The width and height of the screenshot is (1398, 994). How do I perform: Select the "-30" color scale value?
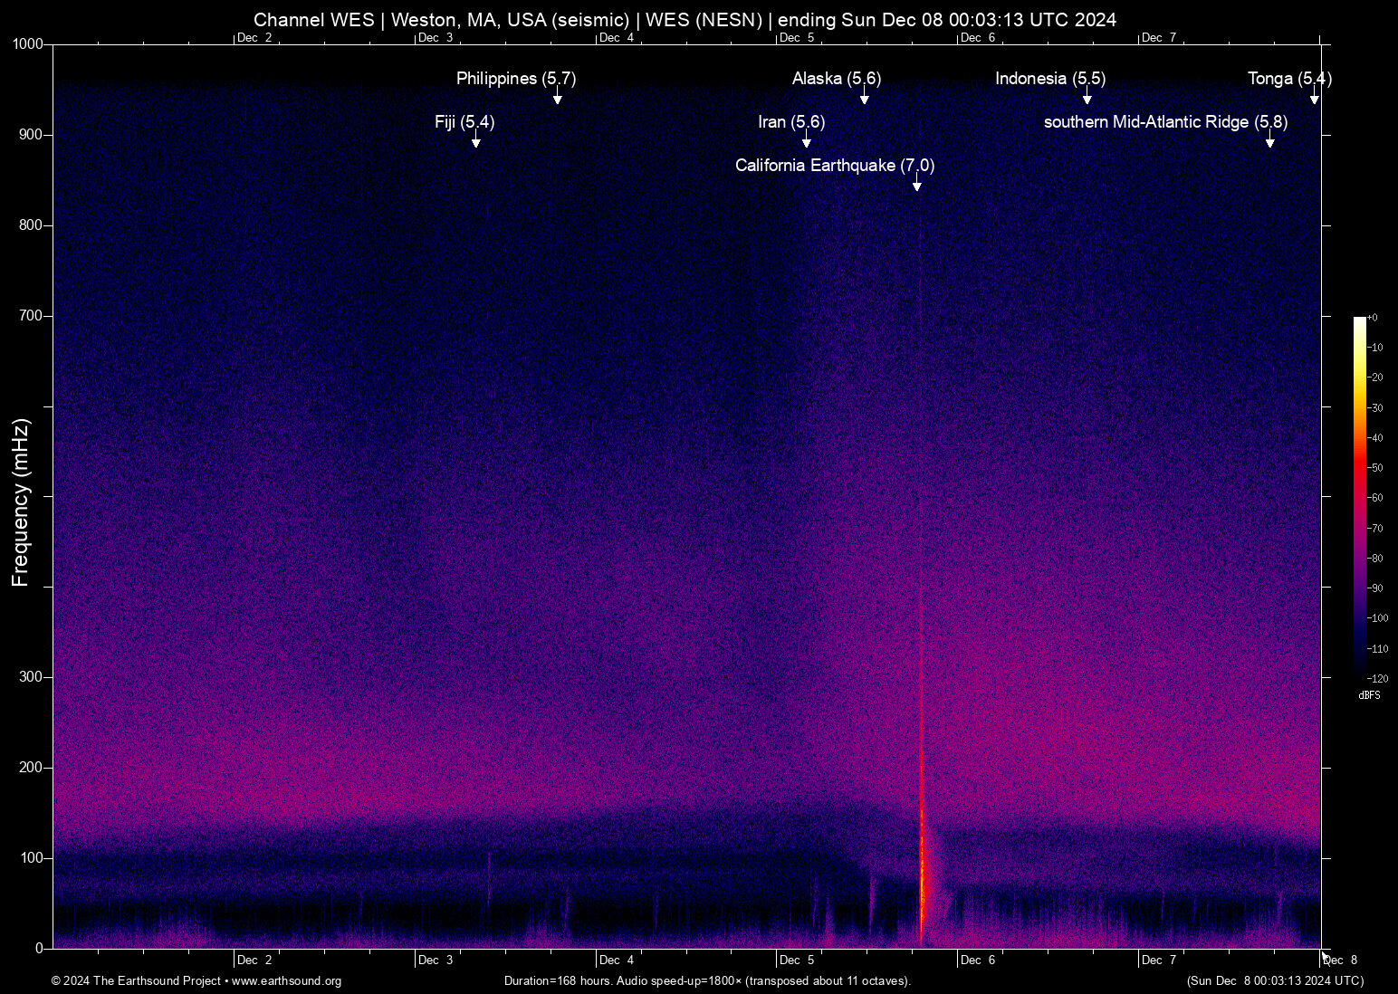coord(1375,408)
